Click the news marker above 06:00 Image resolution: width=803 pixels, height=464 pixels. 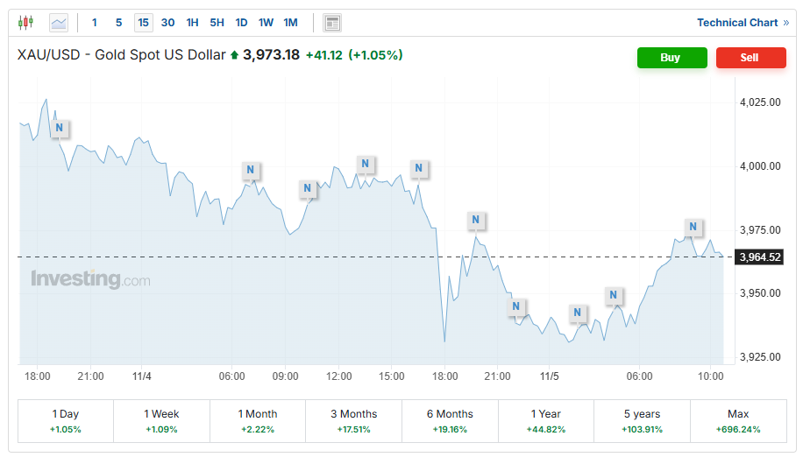point(251,170)
